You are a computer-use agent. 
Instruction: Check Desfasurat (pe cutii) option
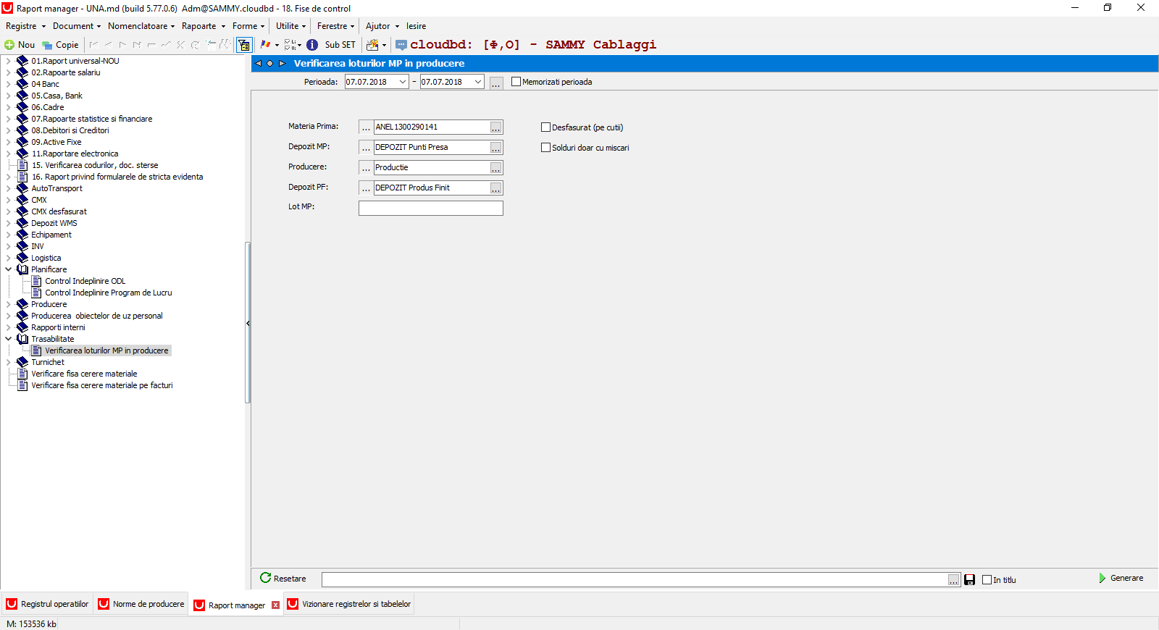546,127
